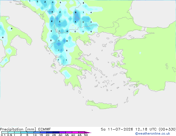Select the purple 30 mm legend swatch
Screen dimensions: 176x136
click(62, 132)
